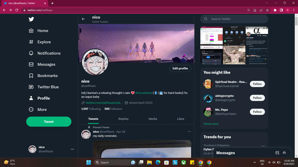Screen dimensions: 298x167
Task: Click Show more under You might like
Action: pos(211,124)
